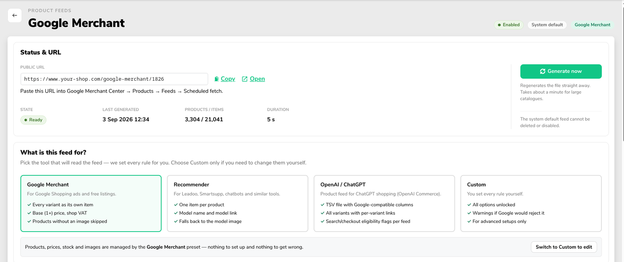Click 'All variants with per-variant links'
The height and width of the screenshot is (262, 624).
[x=360, y=213]
